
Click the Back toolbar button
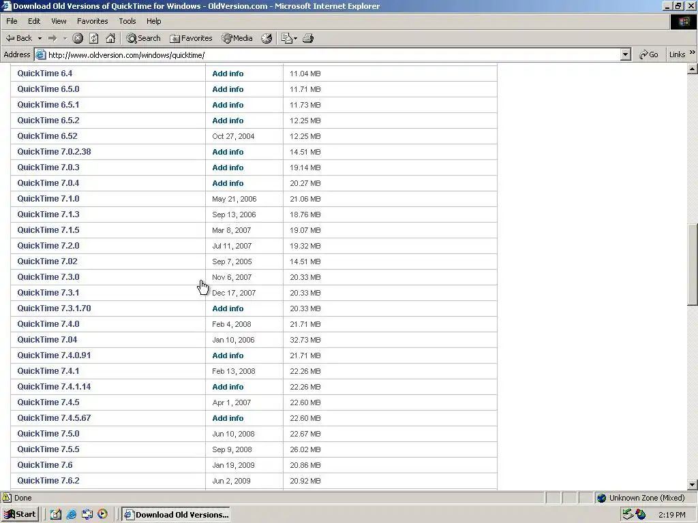(18, 38)
